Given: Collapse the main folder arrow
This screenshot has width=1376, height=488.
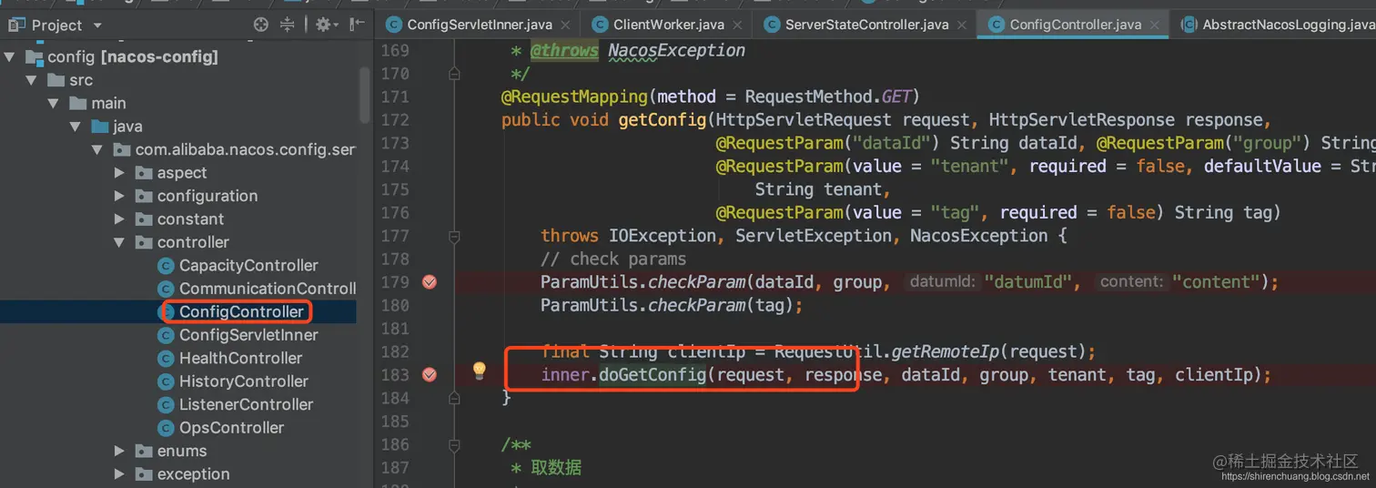Looking at the screenshot, I should coord(54,104).
